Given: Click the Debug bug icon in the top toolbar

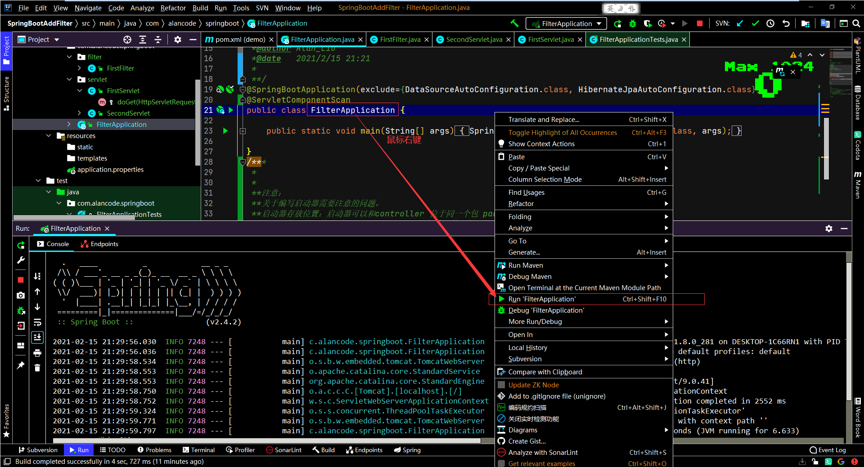Looking at the screenshot, I should [633, 23].
